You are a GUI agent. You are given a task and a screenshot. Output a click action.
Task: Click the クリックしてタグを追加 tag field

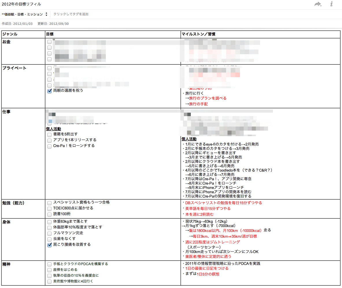click(71, 14)
